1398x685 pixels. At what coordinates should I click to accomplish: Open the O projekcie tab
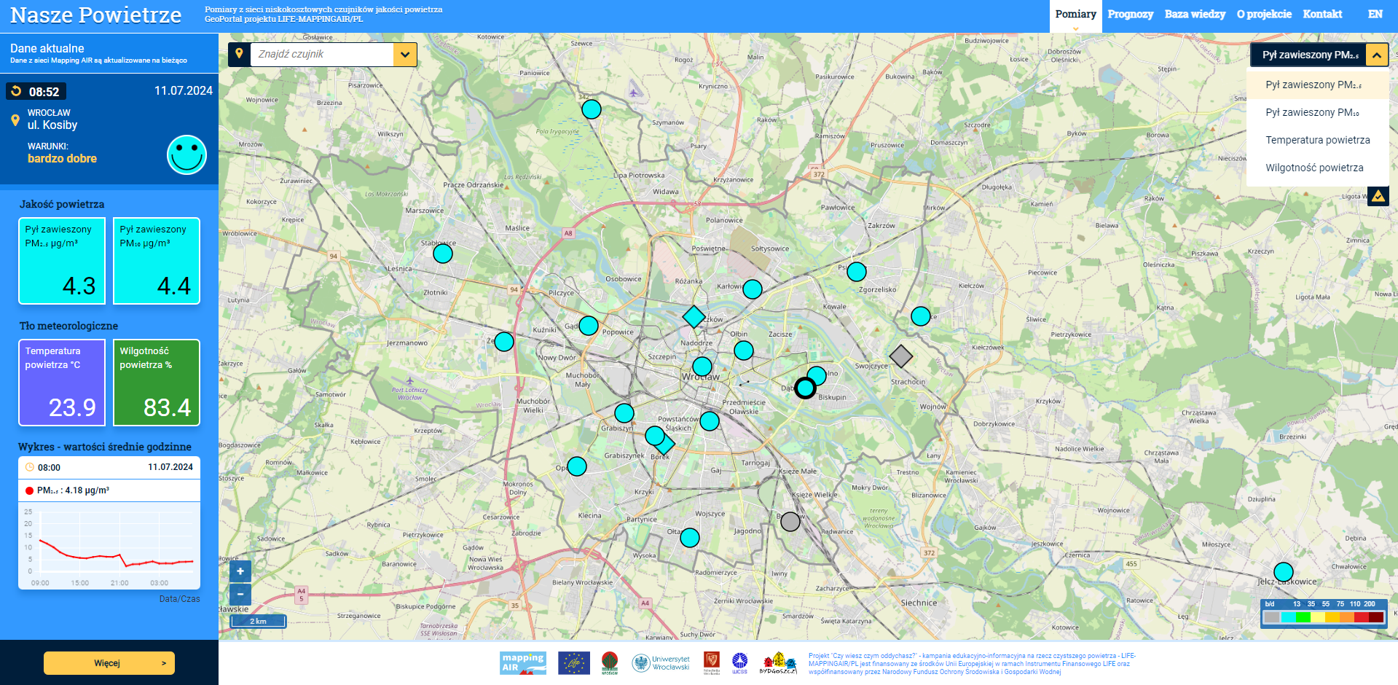click(1264, 15)
